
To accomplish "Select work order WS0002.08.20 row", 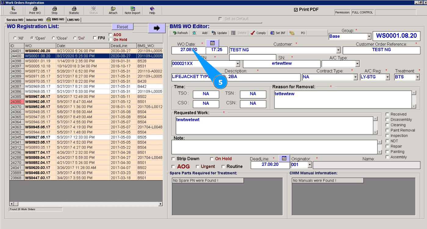I will tap(38, 51).
